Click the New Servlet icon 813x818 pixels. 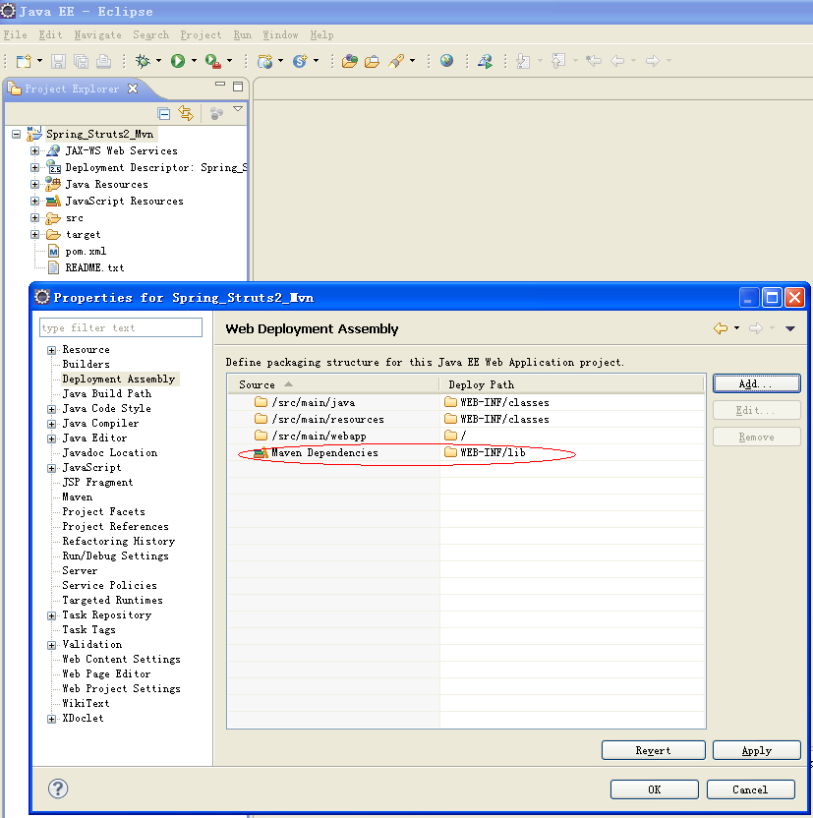pyautogui.click(x=300, y=61)
